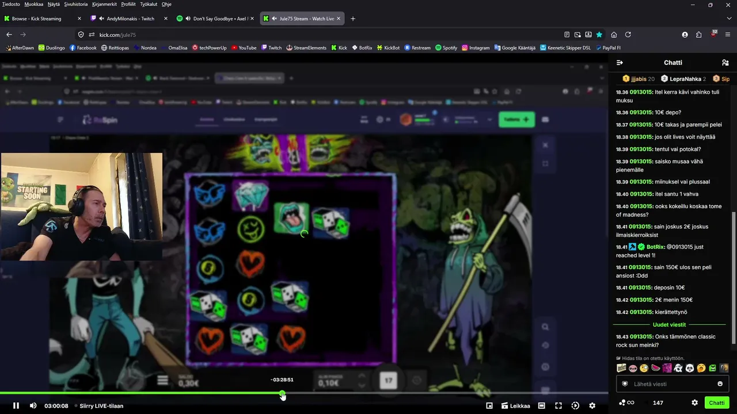Image resolution: width=737 pixels, height=414 pixels.
Task: Pause the stream playback
Action: [16, 405]
